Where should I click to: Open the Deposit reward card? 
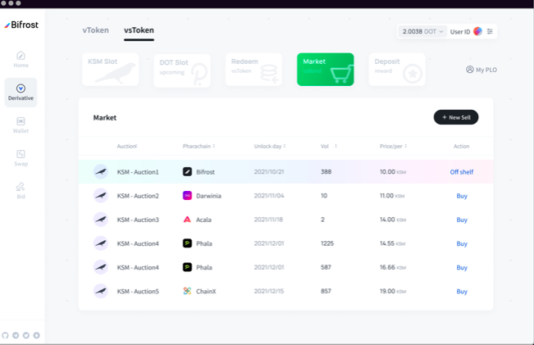[x=397, y=70]
